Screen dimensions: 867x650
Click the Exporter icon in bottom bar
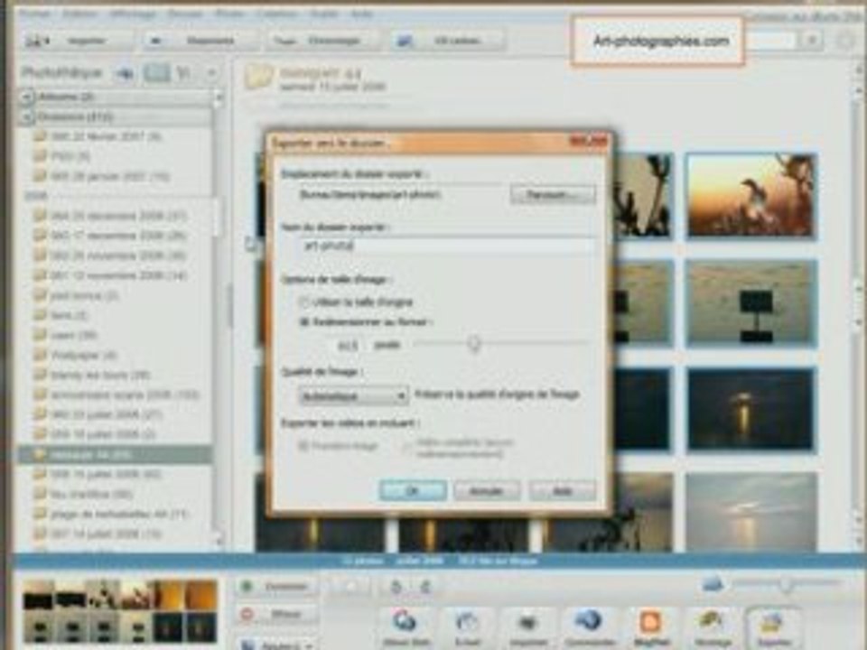pos(772,622)
